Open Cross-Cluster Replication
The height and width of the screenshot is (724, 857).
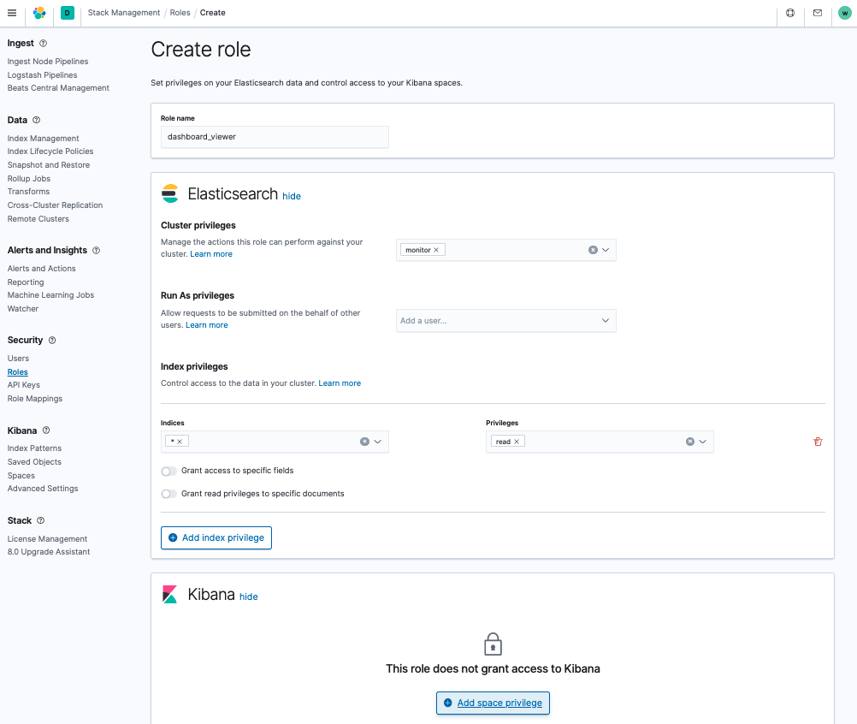(55, 205)
